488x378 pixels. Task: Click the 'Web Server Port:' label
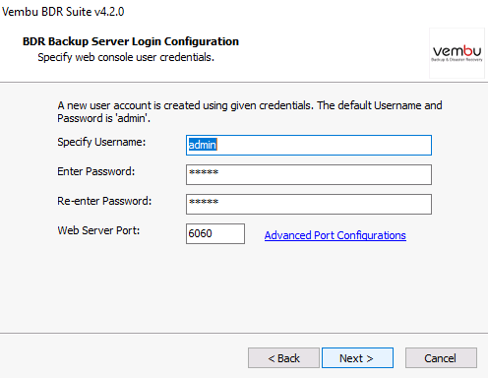pos(98,230)
